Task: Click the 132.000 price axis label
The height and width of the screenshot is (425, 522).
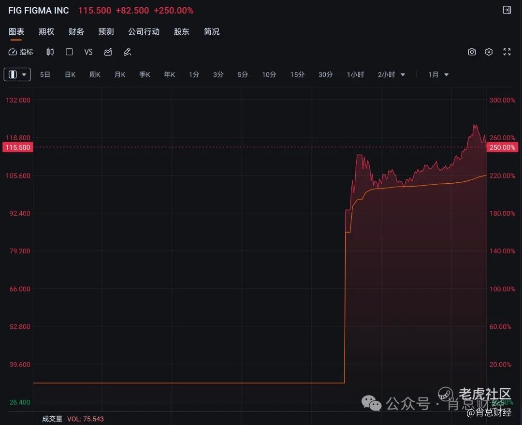Action: tap(18, 100)
